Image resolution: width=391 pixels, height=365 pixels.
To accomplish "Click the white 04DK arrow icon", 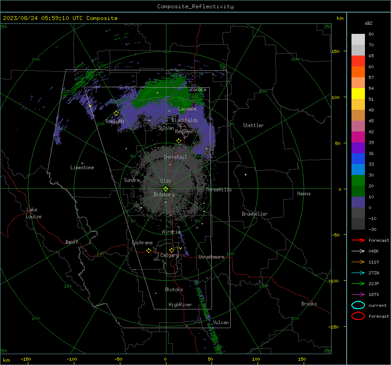I will point(358,251).
